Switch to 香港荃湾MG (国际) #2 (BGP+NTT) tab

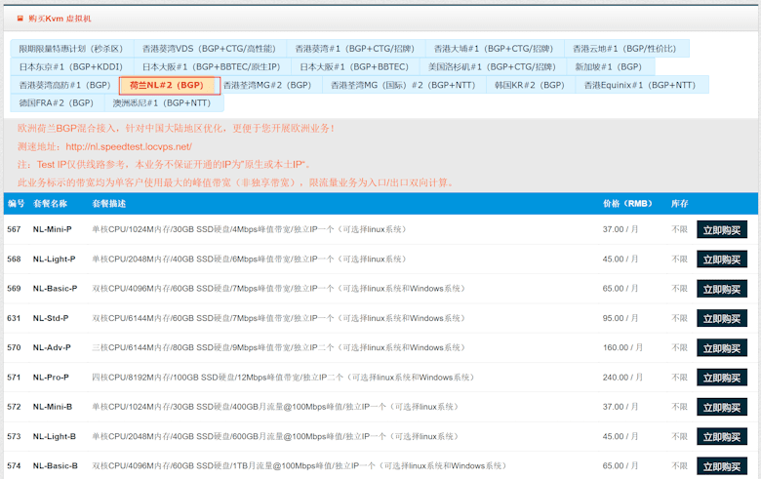404,85
